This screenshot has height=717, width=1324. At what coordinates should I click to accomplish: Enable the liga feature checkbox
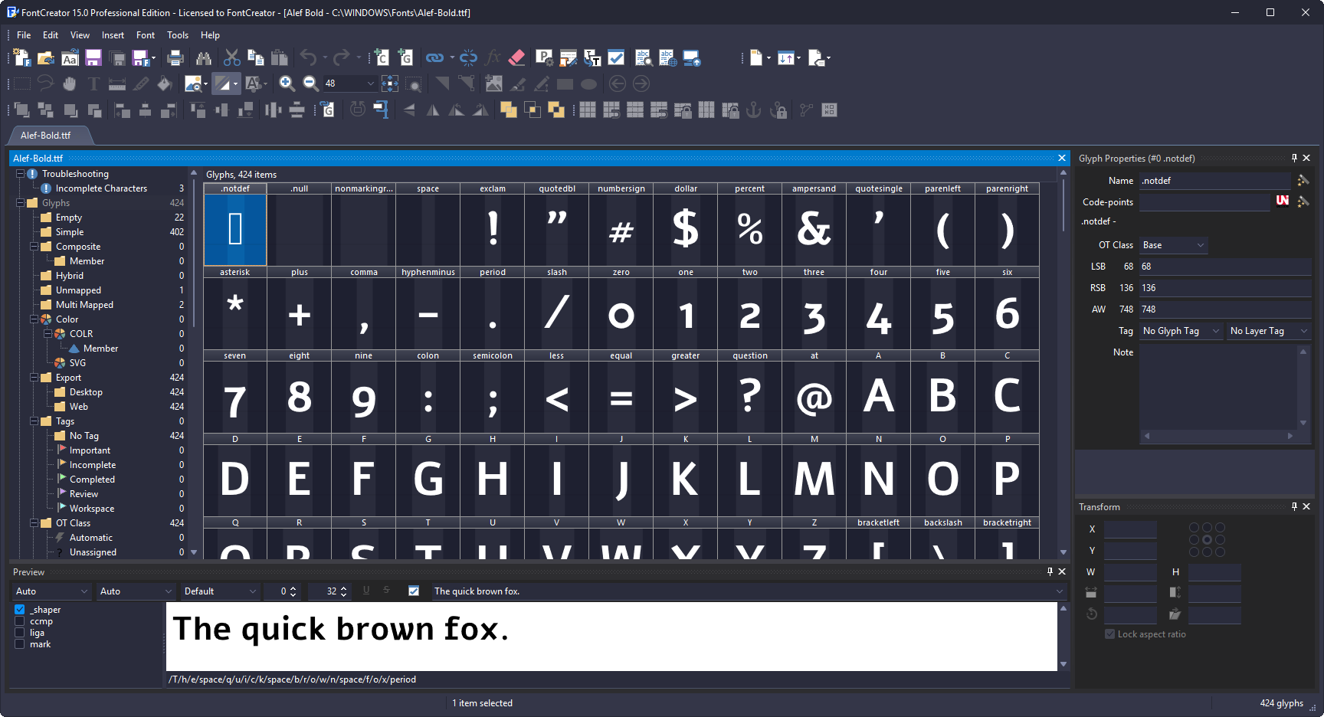tap(20, 633)
